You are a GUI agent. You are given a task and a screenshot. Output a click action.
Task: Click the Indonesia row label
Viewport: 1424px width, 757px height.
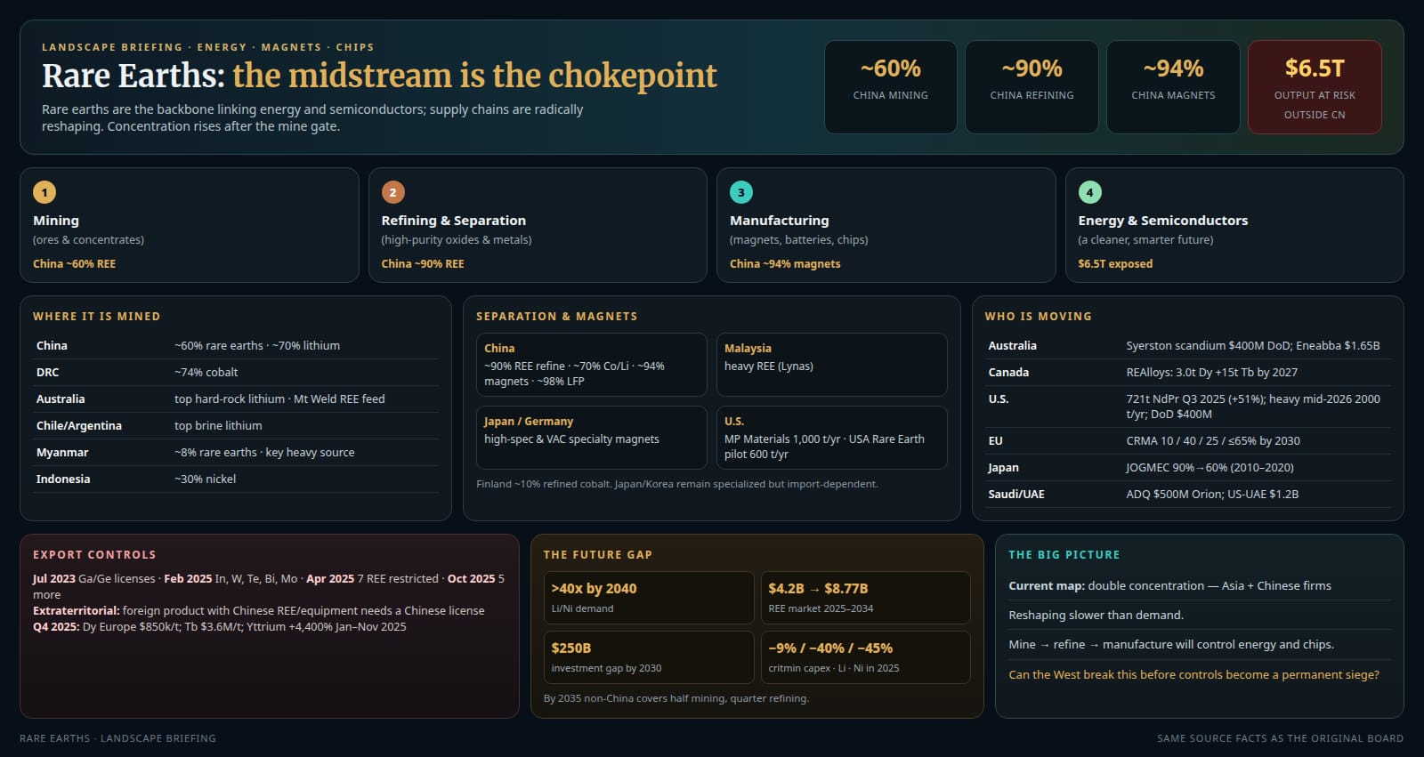pos(63,479)
